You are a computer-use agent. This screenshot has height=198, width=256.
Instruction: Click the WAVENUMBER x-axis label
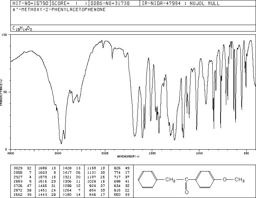128,156
